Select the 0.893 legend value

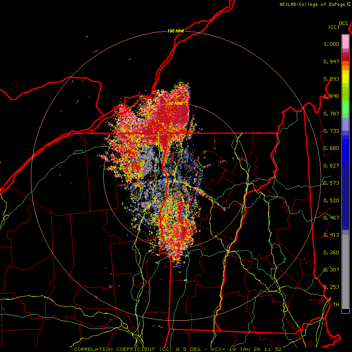(331, 79)
